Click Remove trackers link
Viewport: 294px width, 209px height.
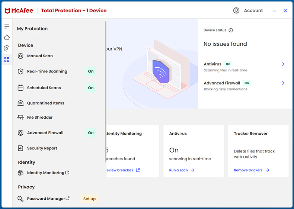[248, 170]
